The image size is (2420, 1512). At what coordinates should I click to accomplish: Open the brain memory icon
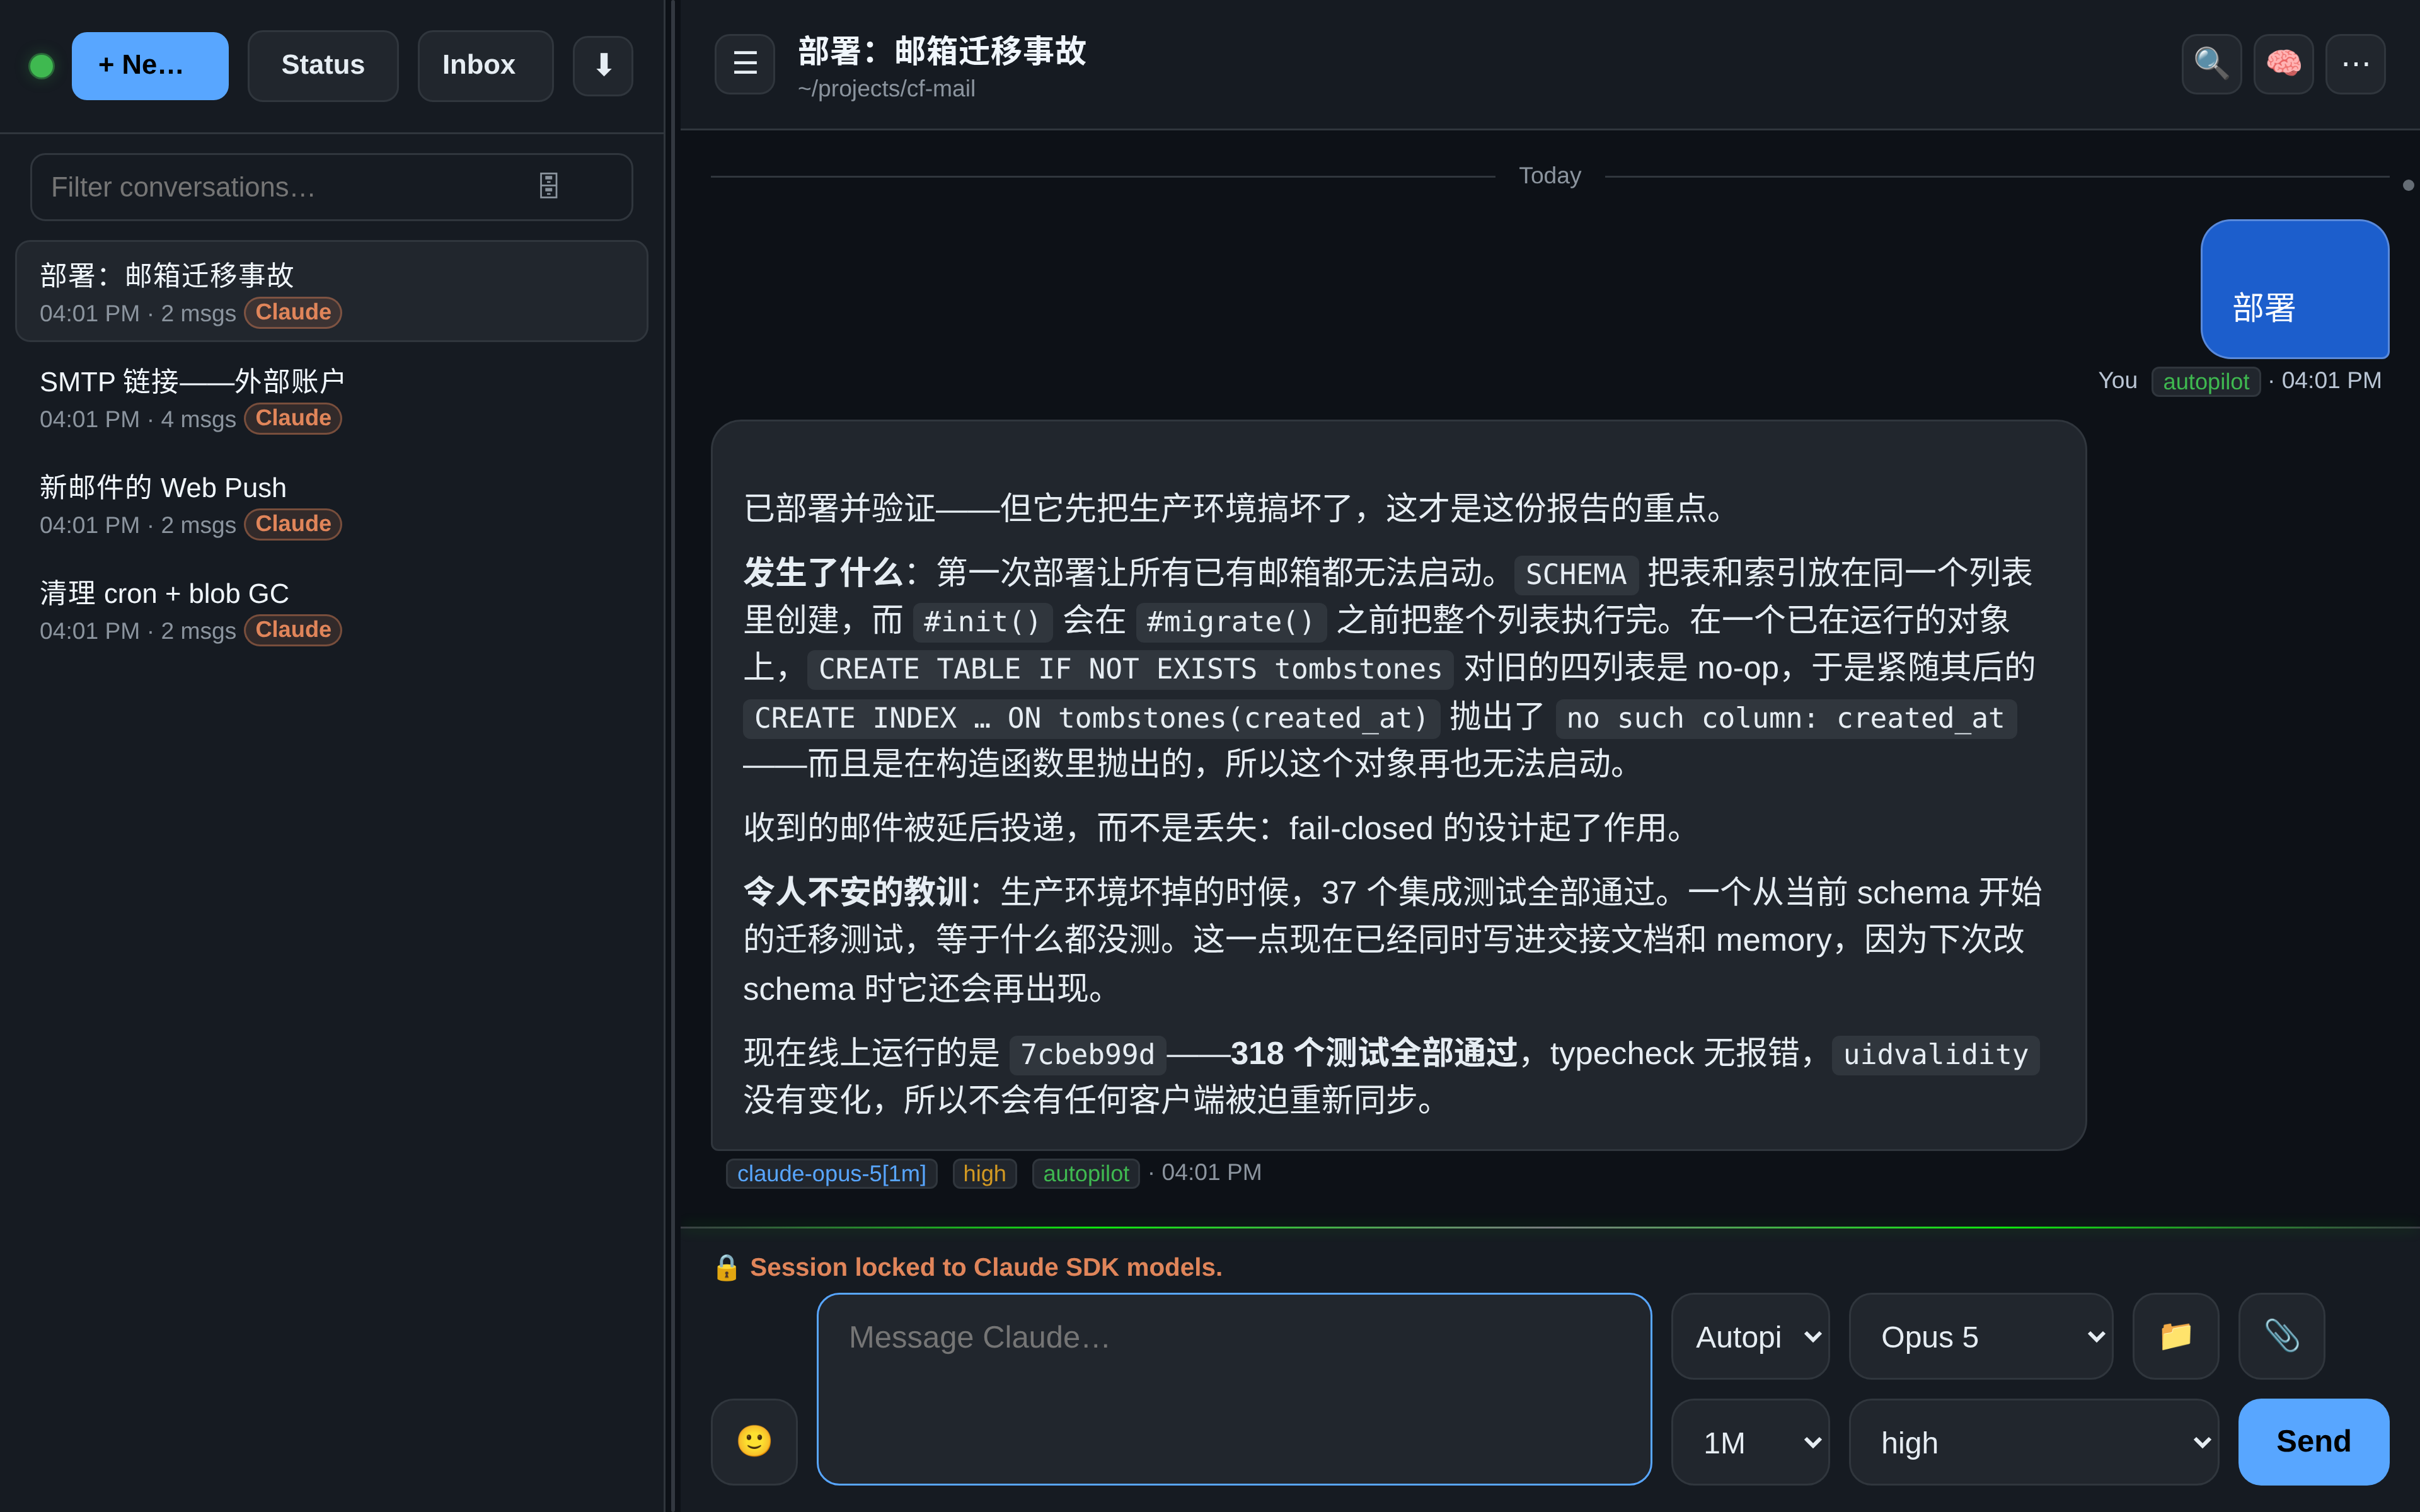tap(2283, 64)
